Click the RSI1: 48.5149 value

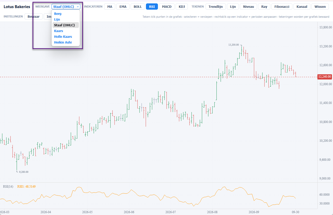coord(27,186)
